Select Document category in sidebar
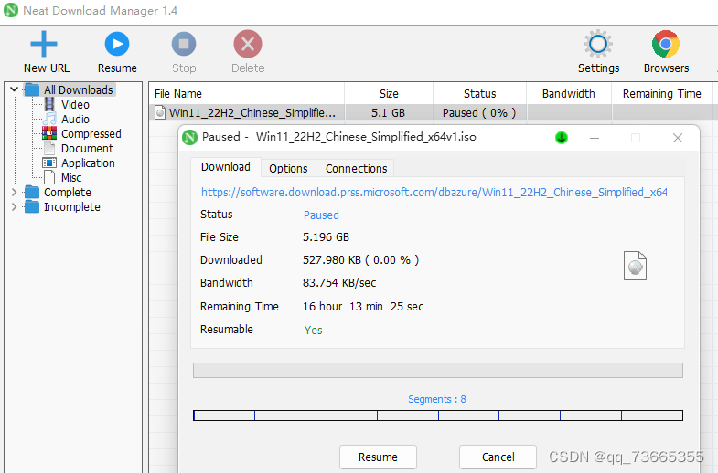 tap(87, 149)
